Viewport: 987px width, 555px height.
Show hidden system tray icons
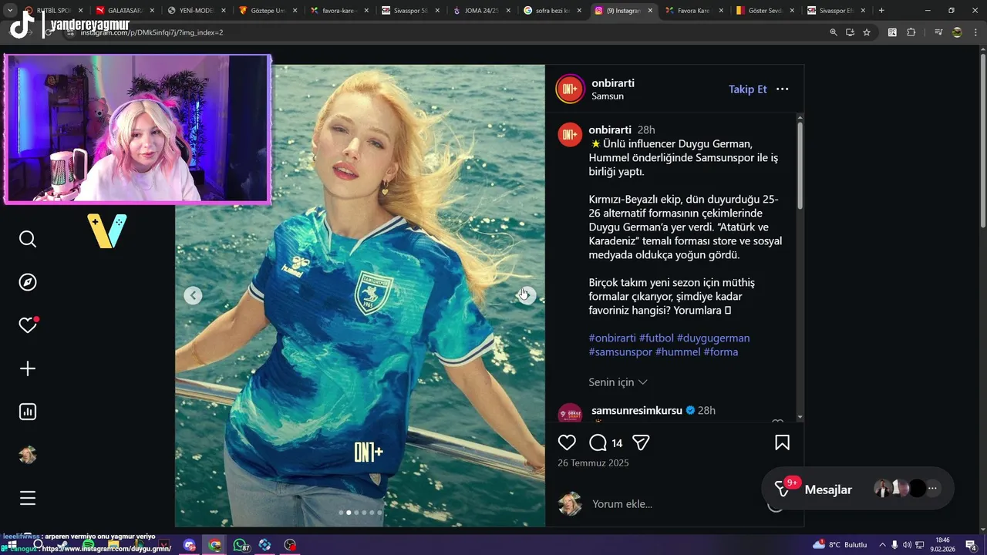click(x=882, y=545)
